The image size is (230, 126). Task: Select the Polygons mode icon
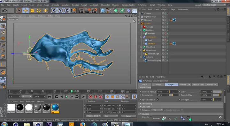(3, 56)
